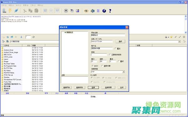The width and height of the screenshot is (188, 117).
Task: Click the speaker sound icon in toolbar
Action: 92,11
